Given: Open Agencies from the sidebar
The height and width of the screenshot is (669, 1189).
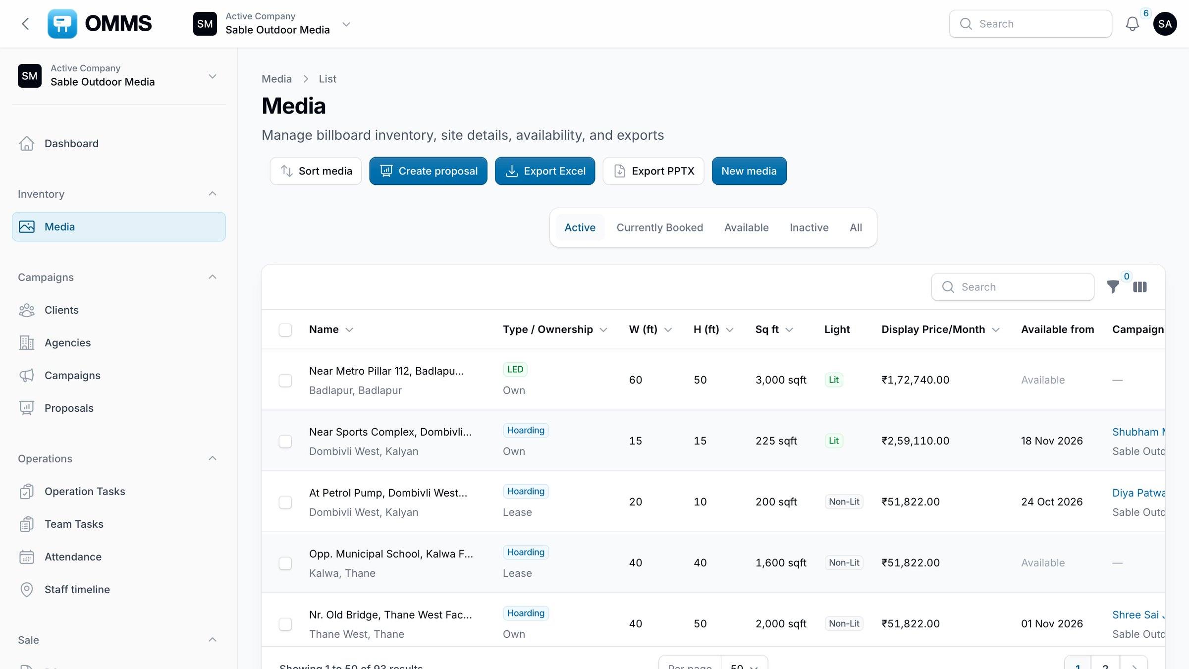Looking at the screenshot, I should (119, 343).
